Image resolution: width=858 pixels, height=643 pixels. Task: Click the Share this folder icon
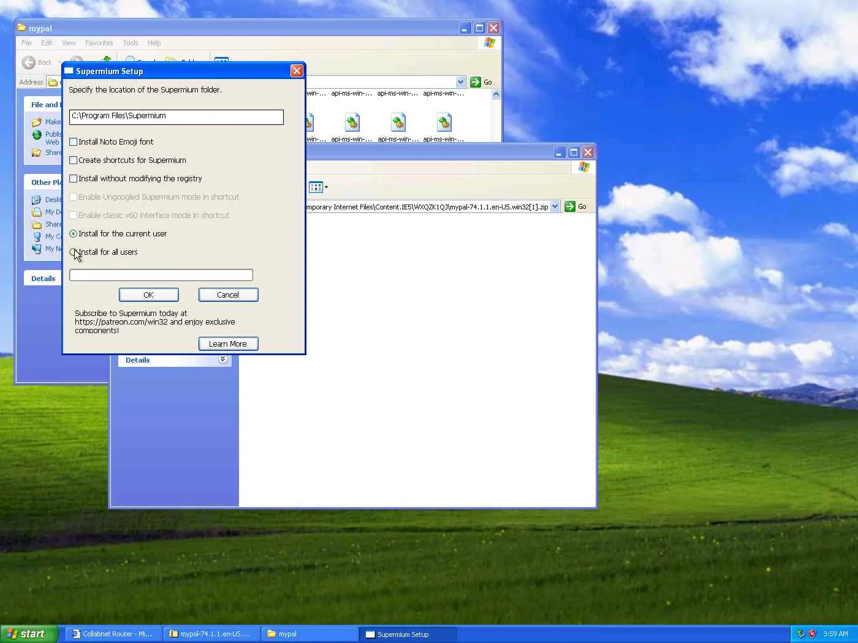tap(37, 152)
